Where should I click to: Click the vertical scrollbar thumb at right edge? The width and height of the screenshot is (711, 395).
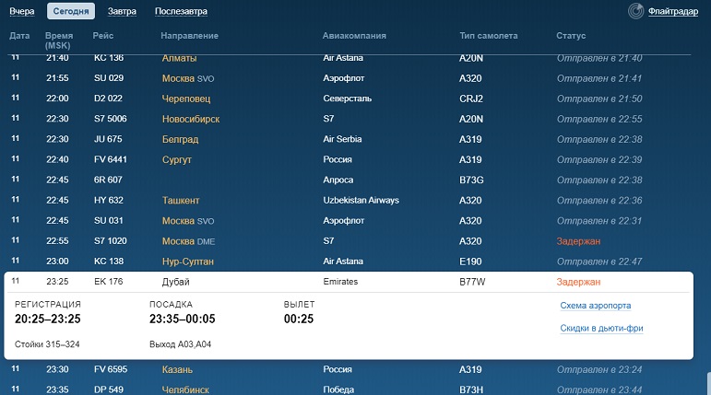click(709, 383)
